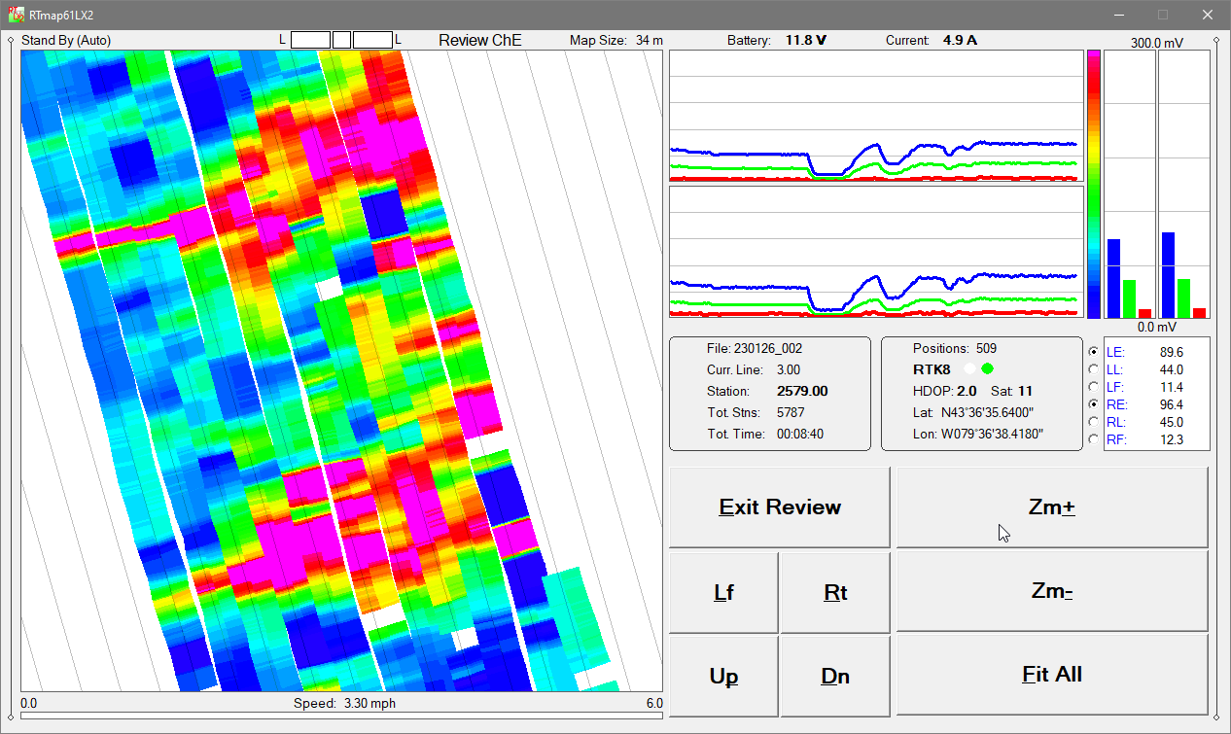
Task: Click the Review ChE label
Action: coord(480,40)
